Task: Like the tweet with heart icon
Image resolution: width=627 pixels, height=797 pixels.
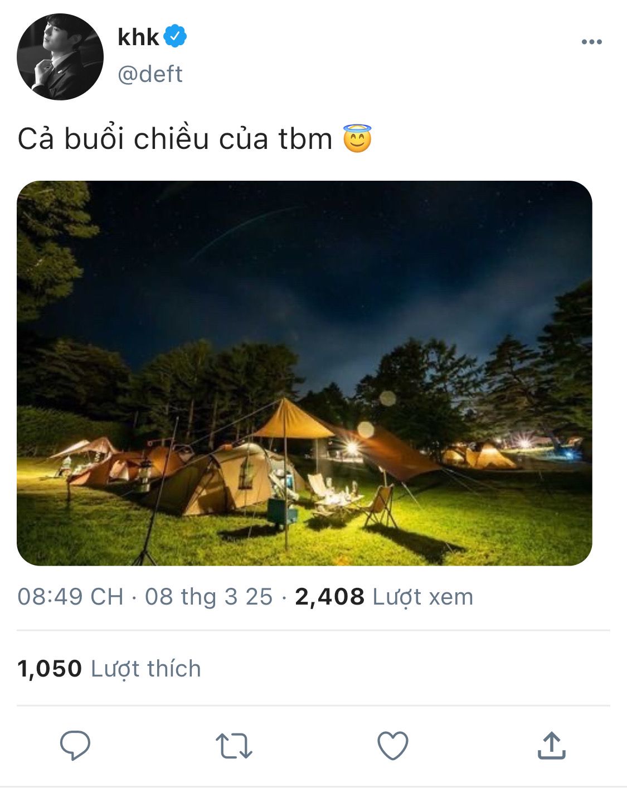Action: tap(393, 746)
